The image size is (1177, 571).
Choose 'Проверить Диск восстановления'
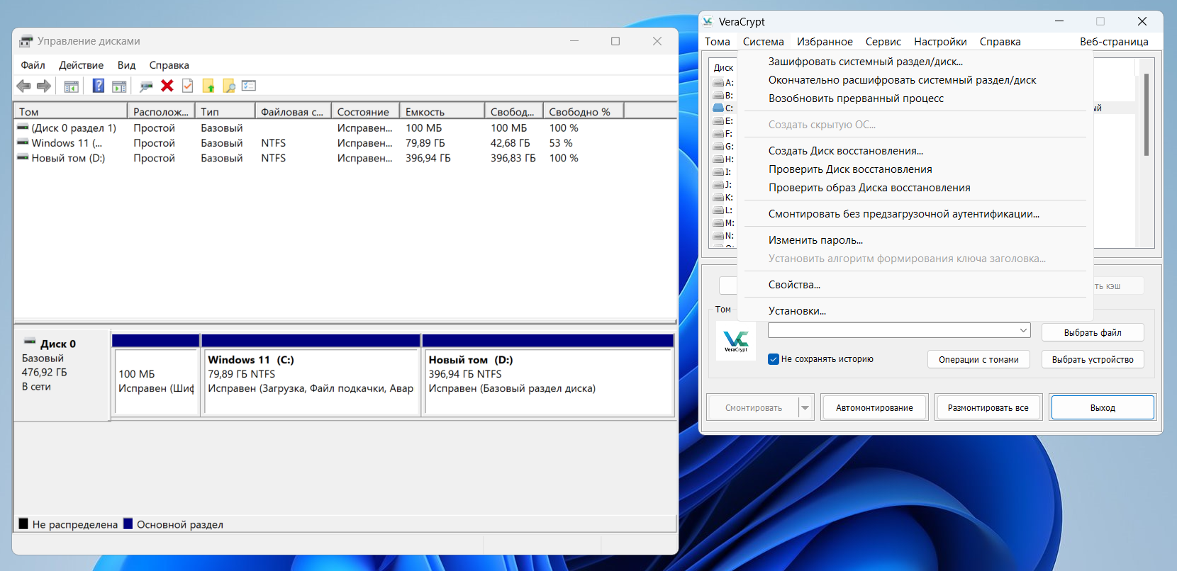pyautogui.click(x=915, y=169)
